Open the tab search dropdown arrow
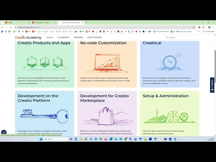 click(2, 23)
